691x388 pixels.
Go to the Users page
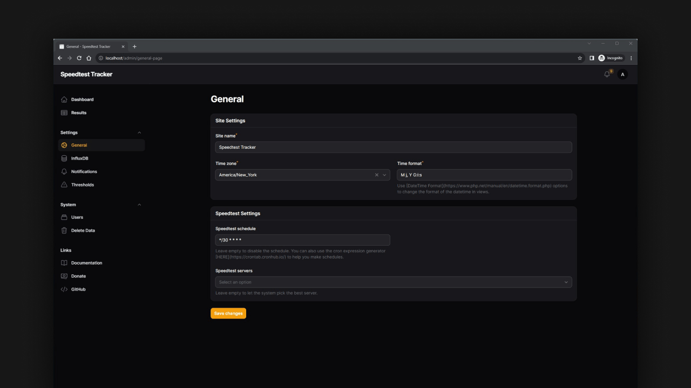pos(77,217)
